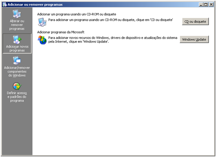The width and height of the screenshot is (216, 157).
Task: Minimize the Adicionar ou remover programas window
Action: (201, 5)
